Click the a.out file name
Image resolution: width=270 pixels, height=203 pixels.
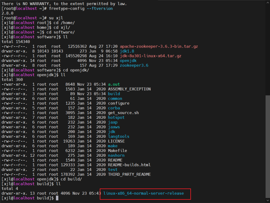pyautogui.click(x=114, y=84)
